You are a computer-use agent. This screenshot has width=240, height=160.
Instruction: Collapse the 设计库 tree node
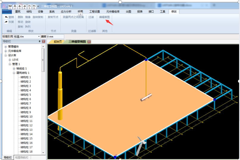5,55
